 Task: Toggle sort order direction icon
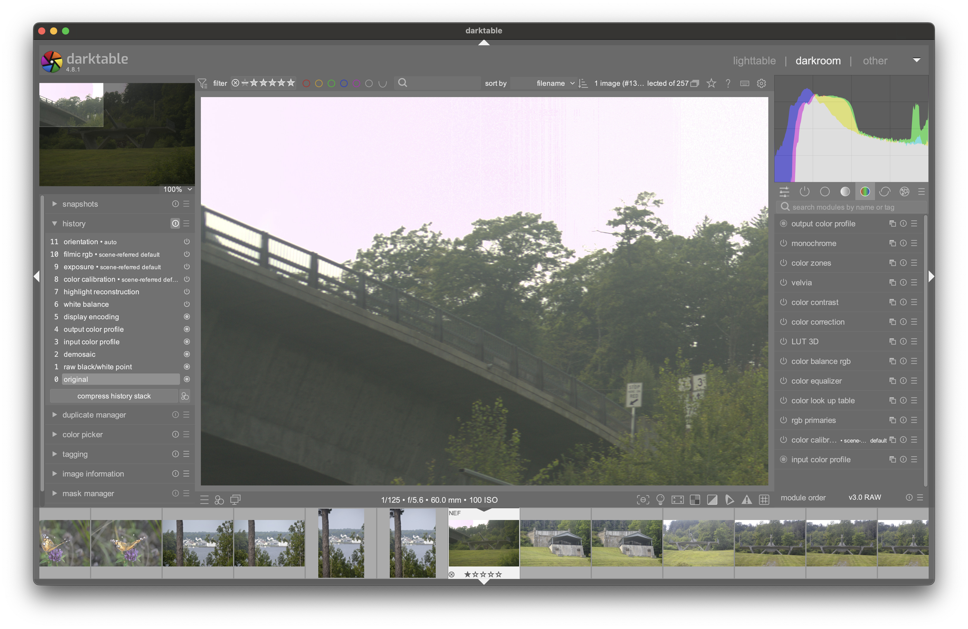(583, 83)
